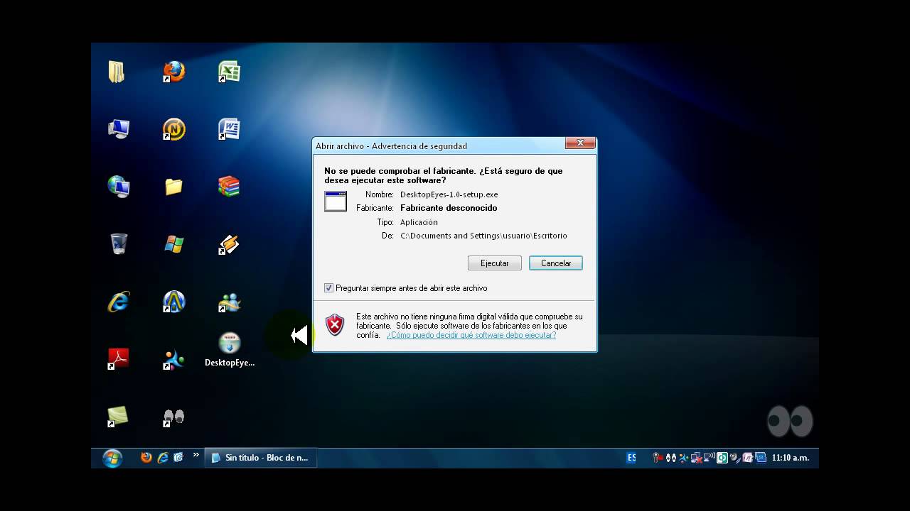
Task: Click the Cancelar button
Action: tap(556, 263)
